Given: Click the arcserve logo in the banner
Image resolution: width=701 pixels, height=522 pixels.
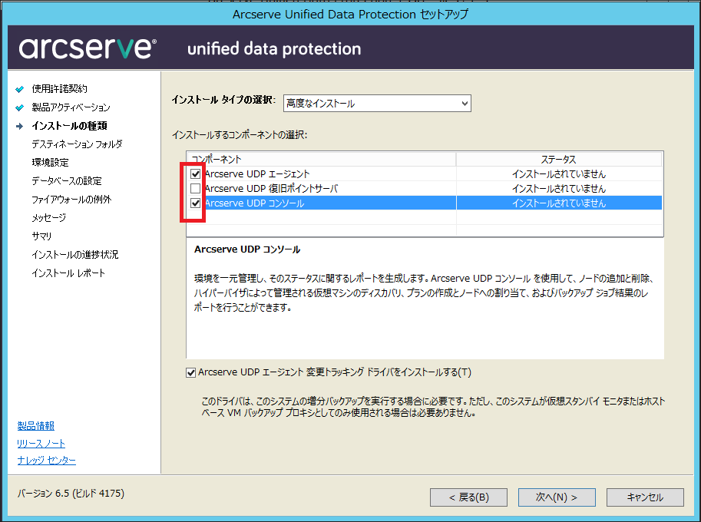Looking at the screenshot, I should [x=88, y=48].
